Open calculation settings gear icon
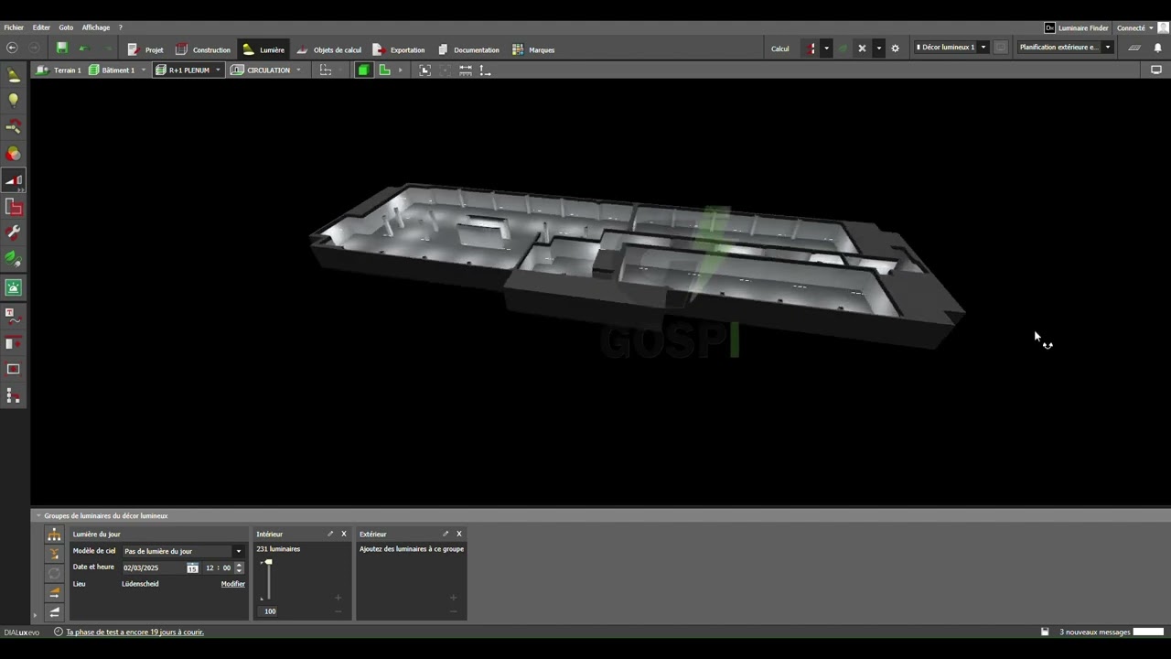 tap(895, 49)
